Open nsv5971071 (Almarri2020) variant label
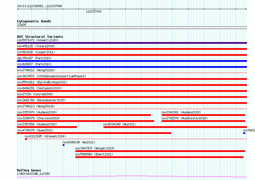The image size is (255, 180). (38, 40)
